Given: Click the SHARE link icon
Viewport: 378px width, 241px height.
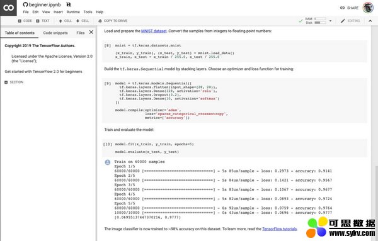Looking at the screenshot, I should pyautogui.click(x=342, y=8).
